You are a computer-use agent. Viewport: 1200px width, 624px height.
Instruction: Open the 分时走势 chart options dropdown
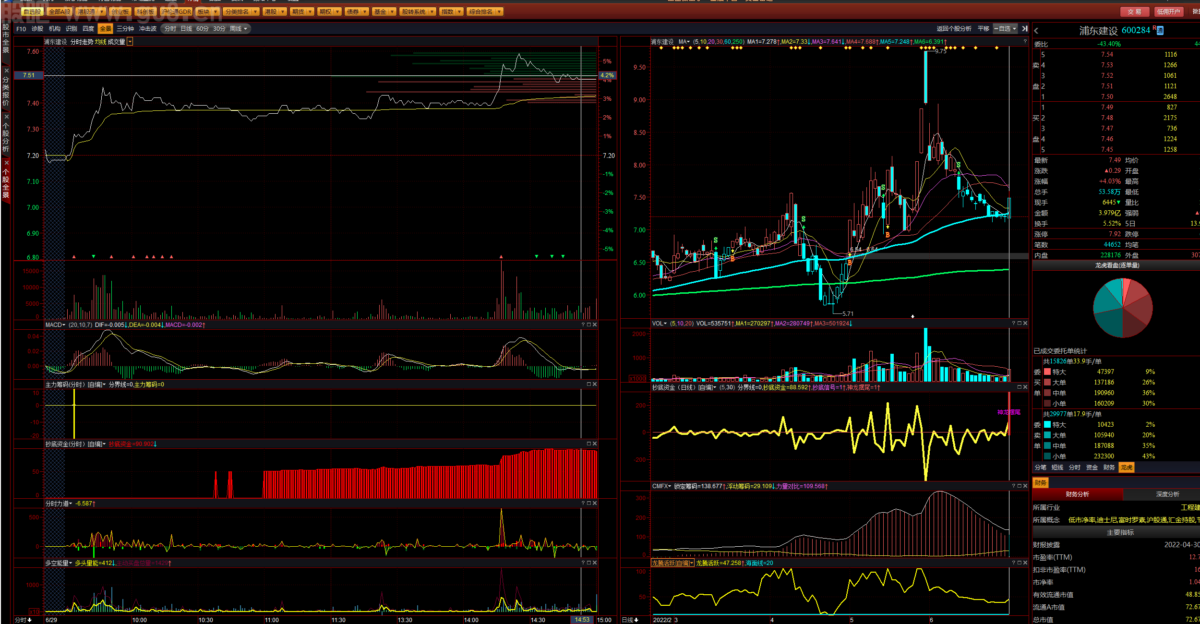tap(130, 42)
